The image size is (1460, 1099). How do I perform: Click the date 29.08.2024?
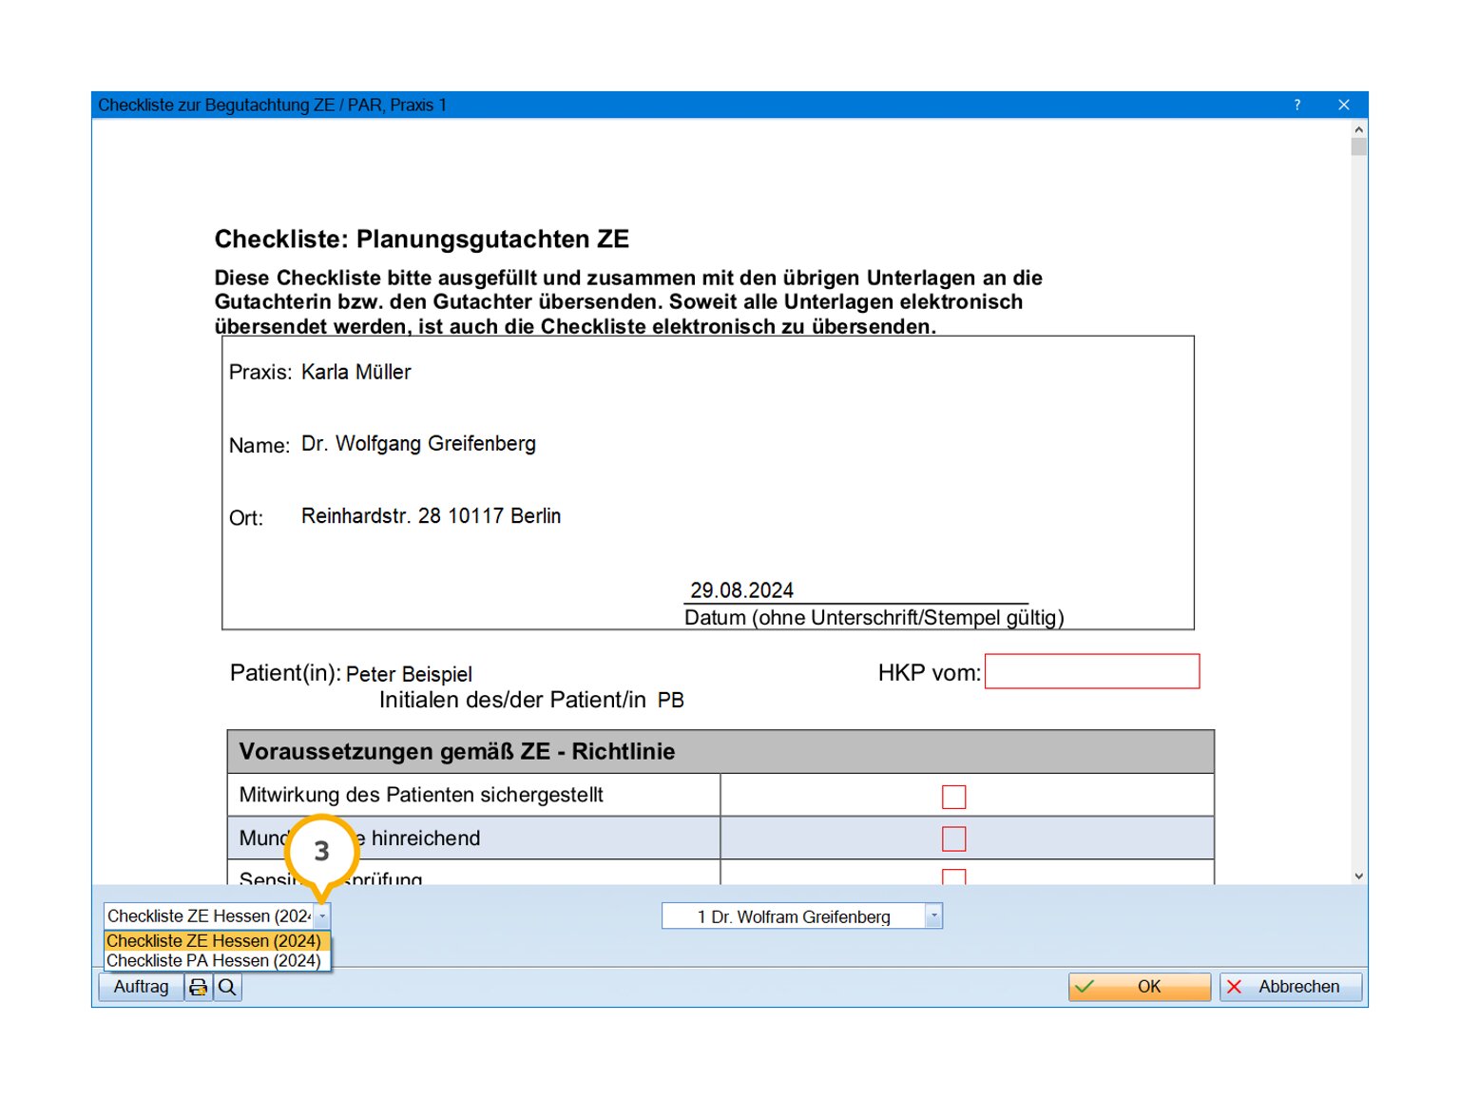click(741, 590)
